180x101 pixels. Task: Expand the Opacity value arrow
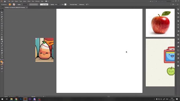point(60,4)
